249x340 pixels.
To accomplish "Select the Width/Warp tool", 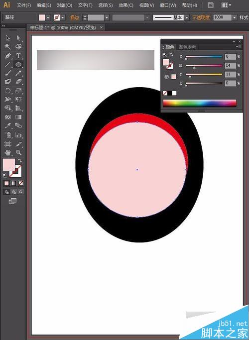I will 8,99.
